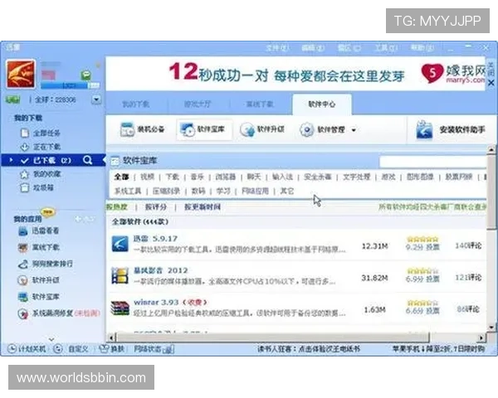Select the 已下载 (2) row

tap(53, 160)
